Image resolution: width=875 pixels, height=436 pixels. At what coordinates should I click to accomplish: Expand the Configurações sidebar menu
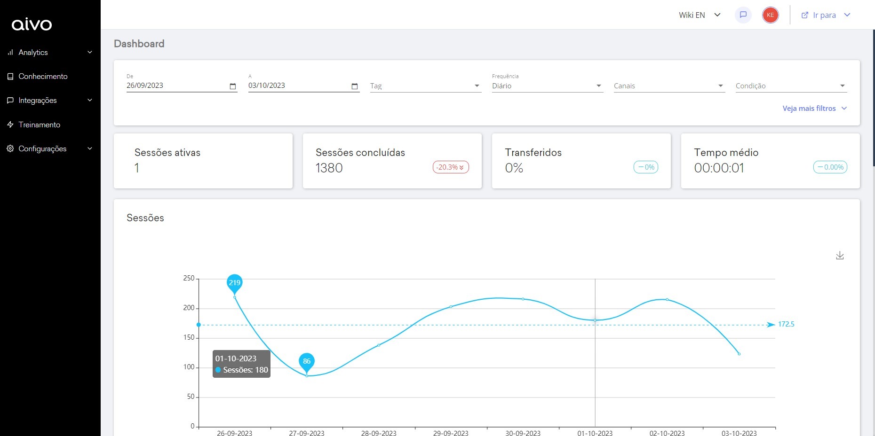(x=89, y=148)
